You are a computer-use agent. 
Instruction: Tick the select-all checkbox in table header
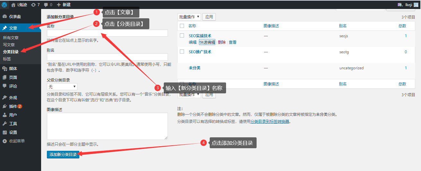coord(182,26)
